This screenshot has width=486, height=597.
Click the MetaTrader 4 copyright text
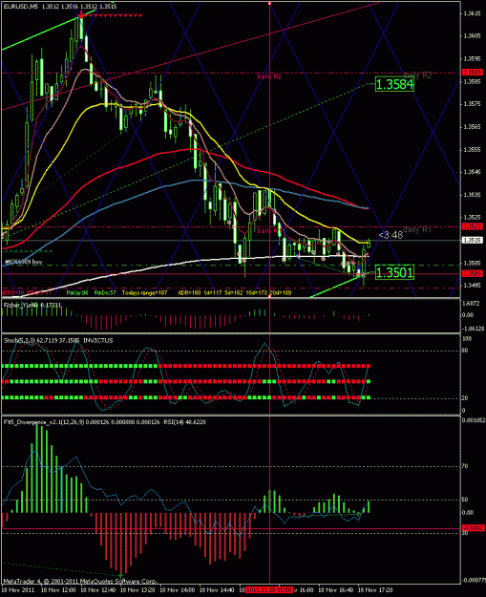(x=80, y=582)
